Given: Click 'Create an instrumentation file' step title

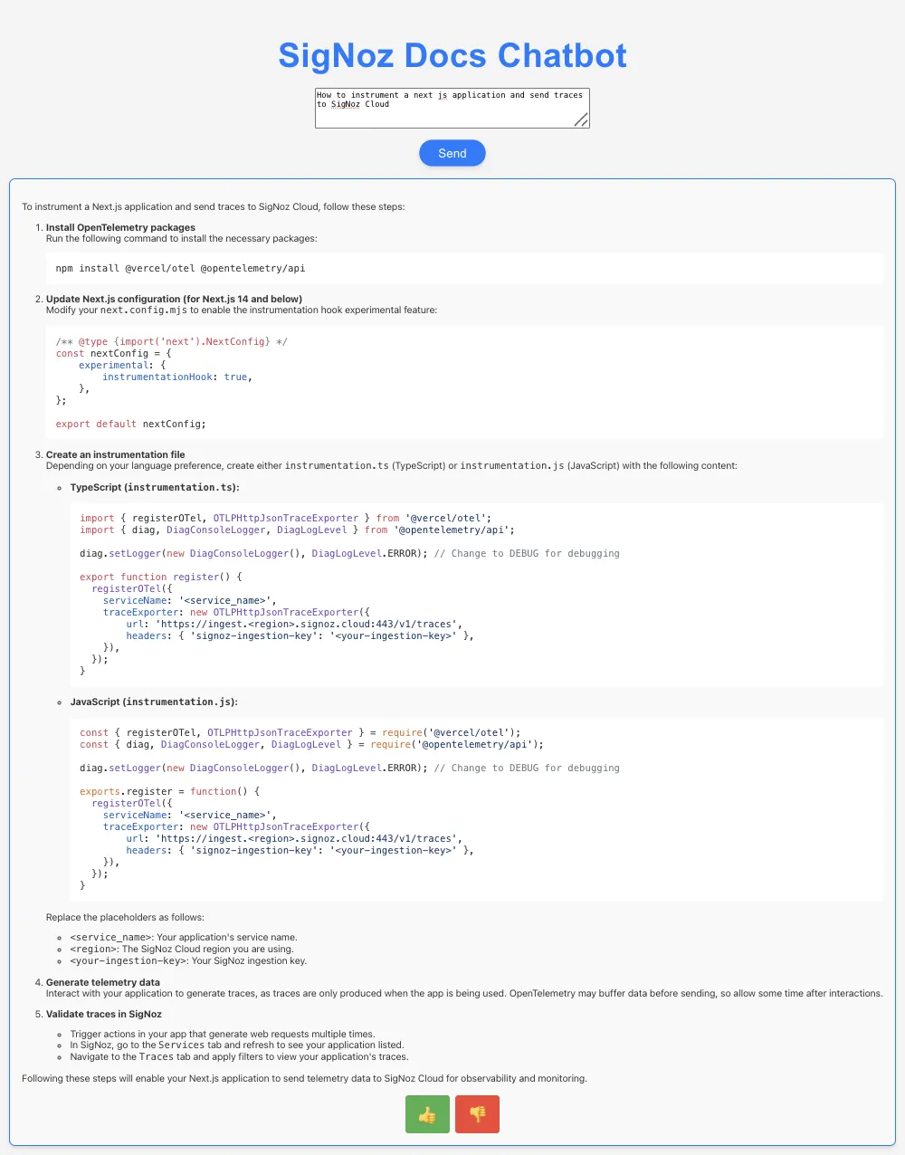Looking at the screenshot, I should [115, 455].
